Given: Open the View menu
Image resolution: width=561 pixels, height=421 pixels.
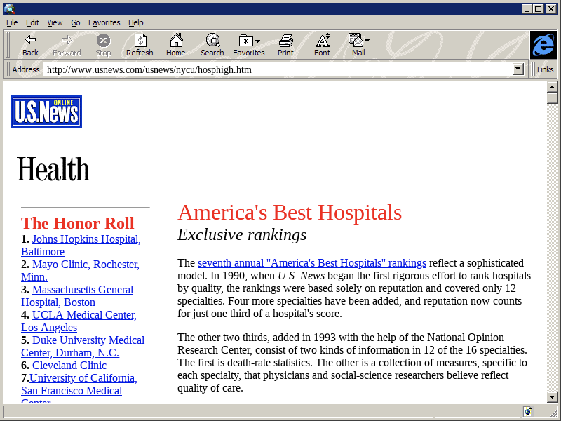Looking at the screenshot, I should (55, 22).
